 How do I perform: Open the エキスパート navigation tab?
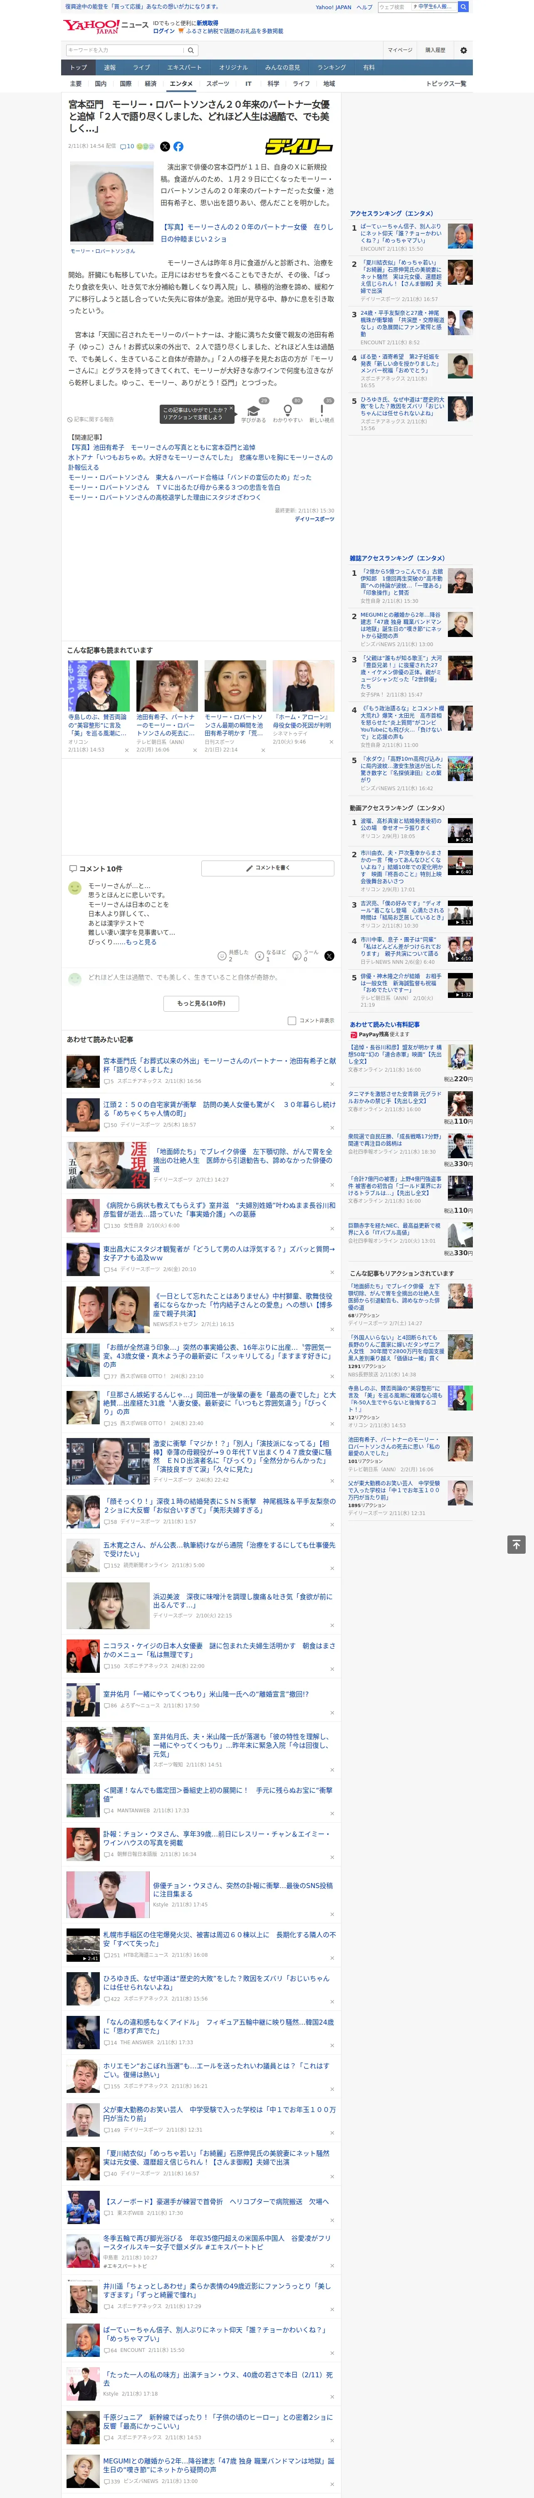184,68
